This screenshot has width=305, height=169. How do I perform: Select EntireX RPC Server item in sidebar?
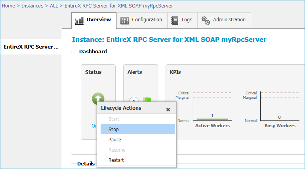[31, 47]
